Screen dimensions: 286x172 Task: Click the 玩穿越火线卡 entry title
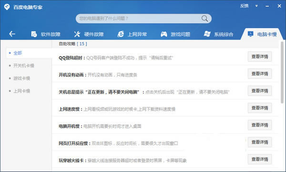[x=72, y=161]
